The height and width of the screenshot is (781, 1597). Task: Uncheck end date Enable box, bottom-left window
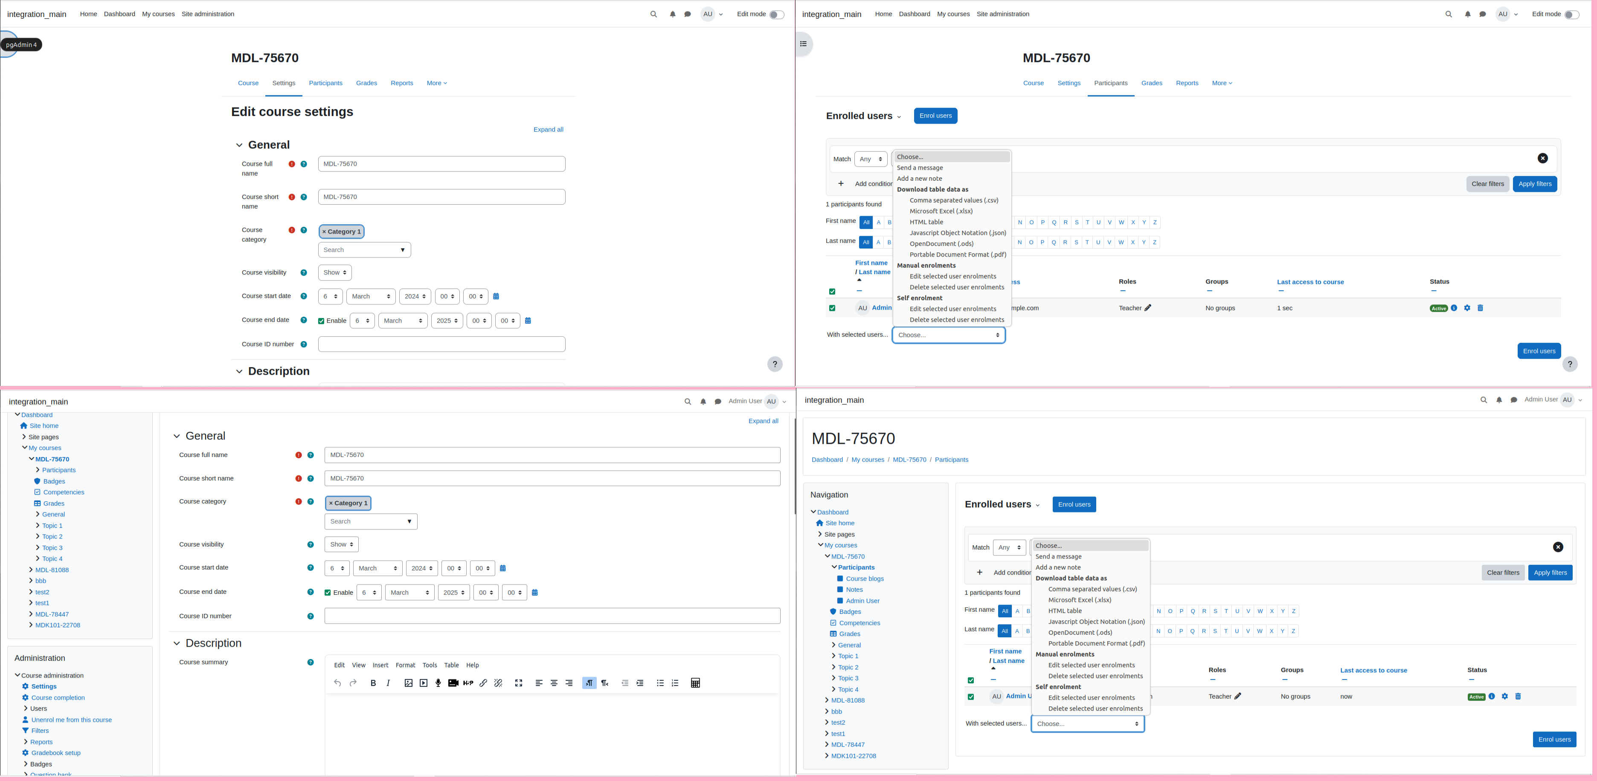pyautogui.click(x=328, y=593)
